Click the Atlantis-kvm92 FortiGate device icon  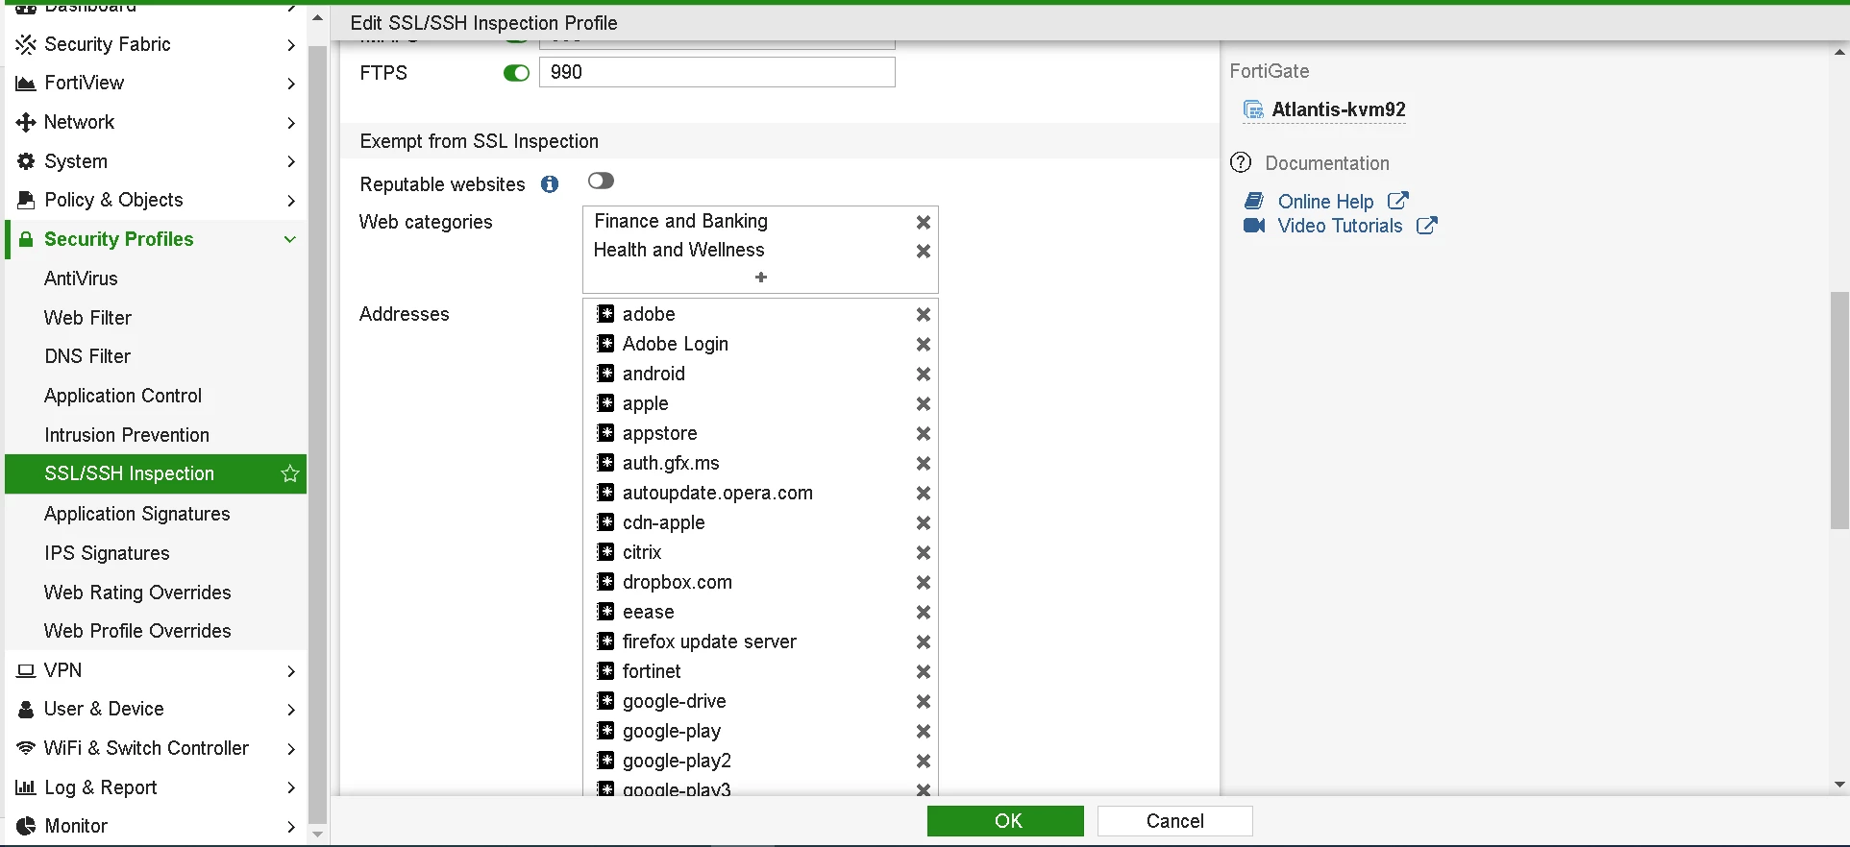1253,109
